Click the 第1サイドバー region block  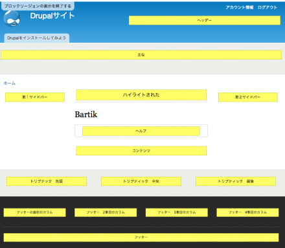(35, 97)
